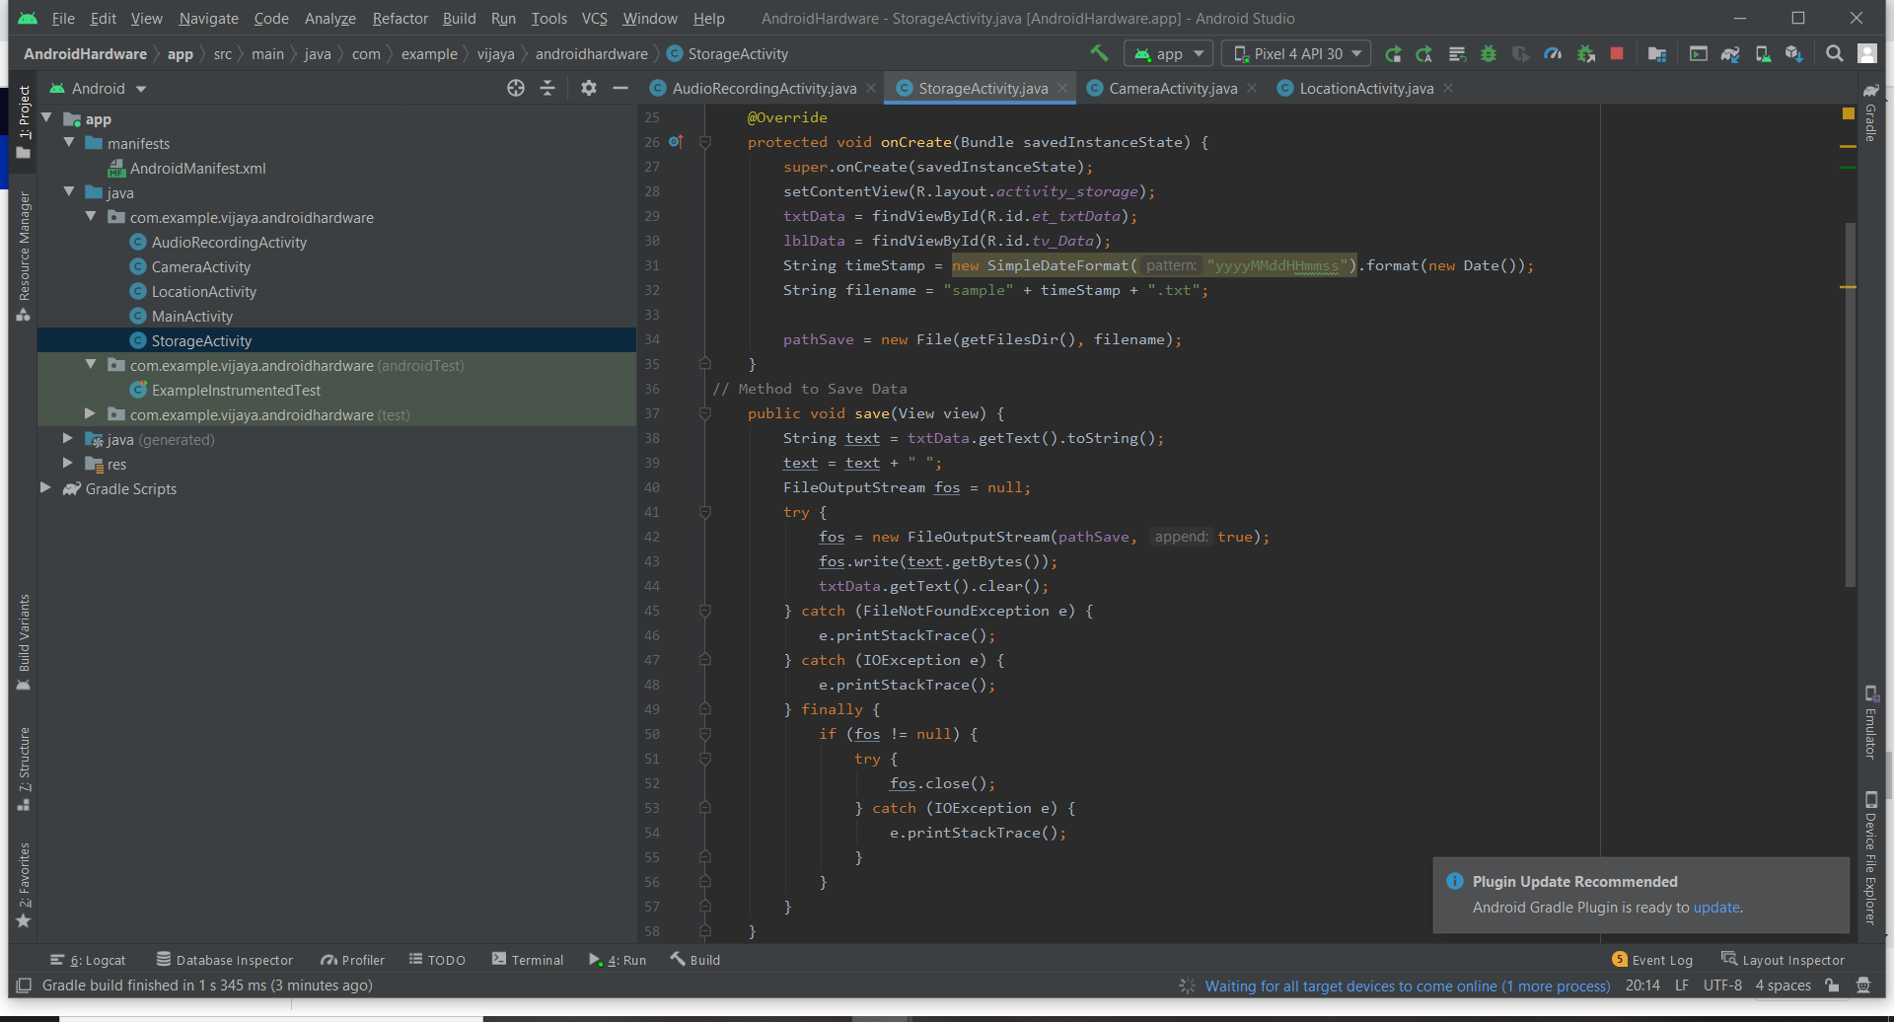Open the Event Log
The image size is (1894, 1022).
tap(1652, 960)
